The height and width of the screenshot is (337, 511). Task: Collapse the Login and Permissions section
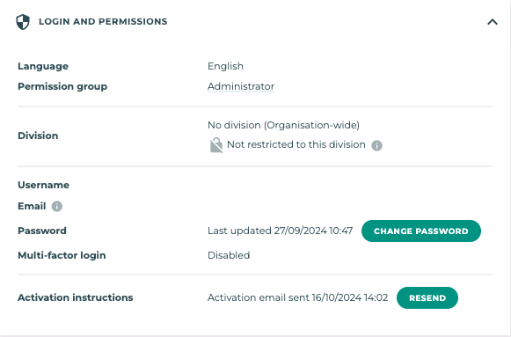[x=493, y=22]
